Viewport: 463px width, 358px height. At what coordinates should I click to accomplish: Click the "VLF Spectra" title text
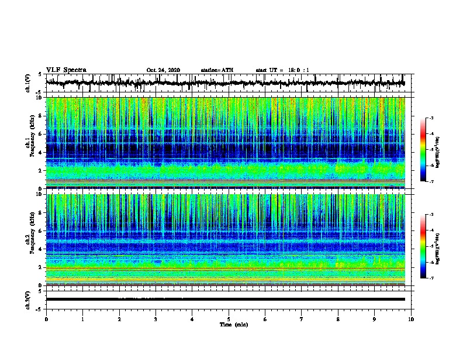tap(66, 70)
